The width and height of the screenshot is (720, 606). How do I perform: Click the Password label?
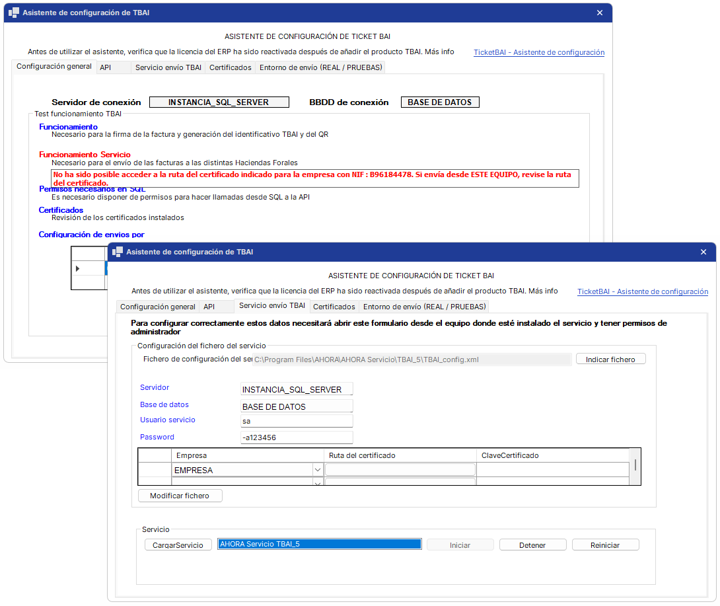click(157, 437)
